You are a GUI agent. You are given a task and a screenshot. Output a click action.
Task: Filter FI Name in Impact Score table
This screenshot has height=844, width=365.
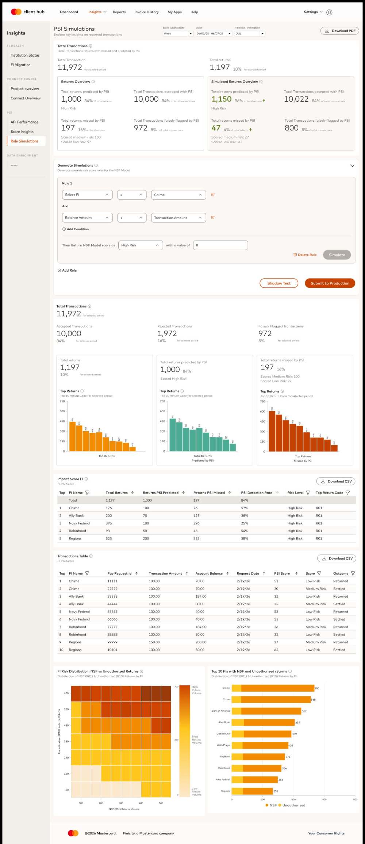click(87, 493)
